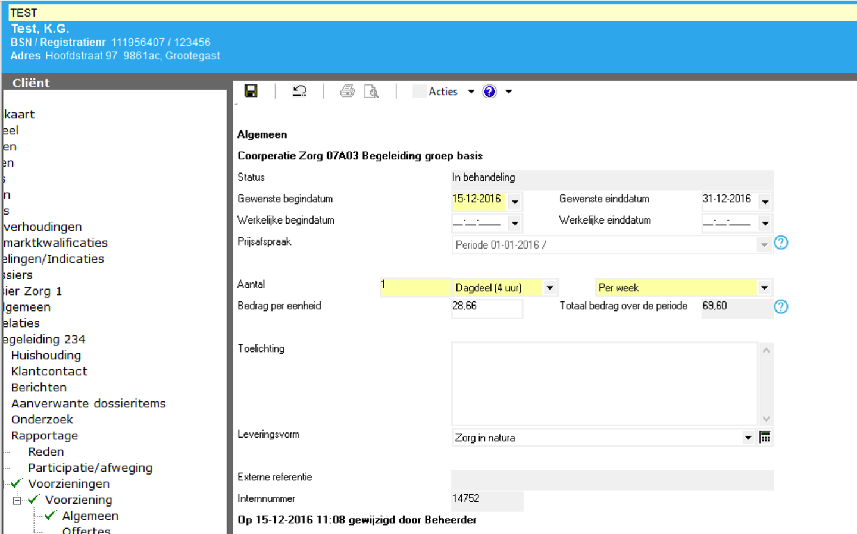Select Klantcontact in the client tree

49,371
